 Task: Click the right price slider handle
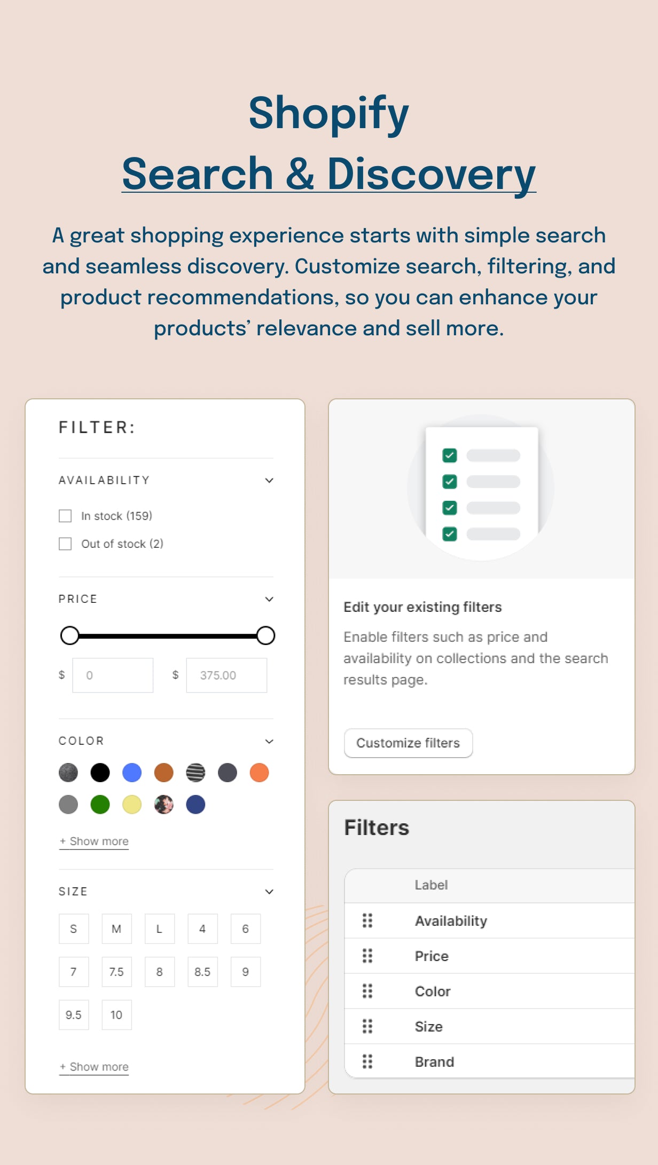click(x=265, y=635)
